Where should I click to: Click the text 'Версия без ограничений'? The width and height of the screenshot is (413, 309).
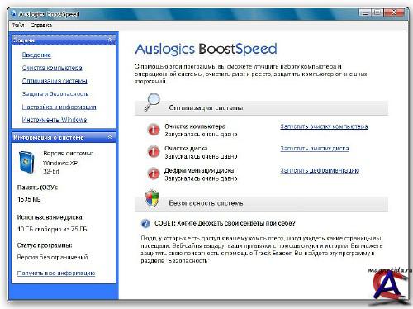52,257
